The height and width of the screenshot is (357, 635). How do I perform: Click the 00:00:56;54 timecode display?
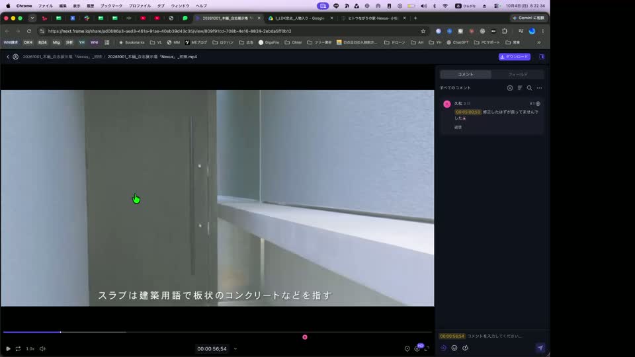[212, 349]
